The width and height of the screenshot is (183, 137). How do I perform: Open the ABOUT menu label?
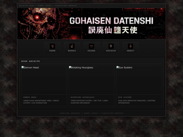click(130, 51)
